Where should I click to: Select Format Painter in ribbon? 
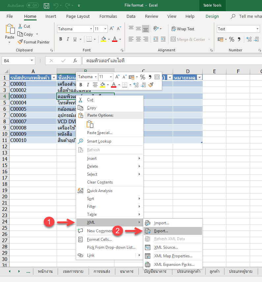34,42
